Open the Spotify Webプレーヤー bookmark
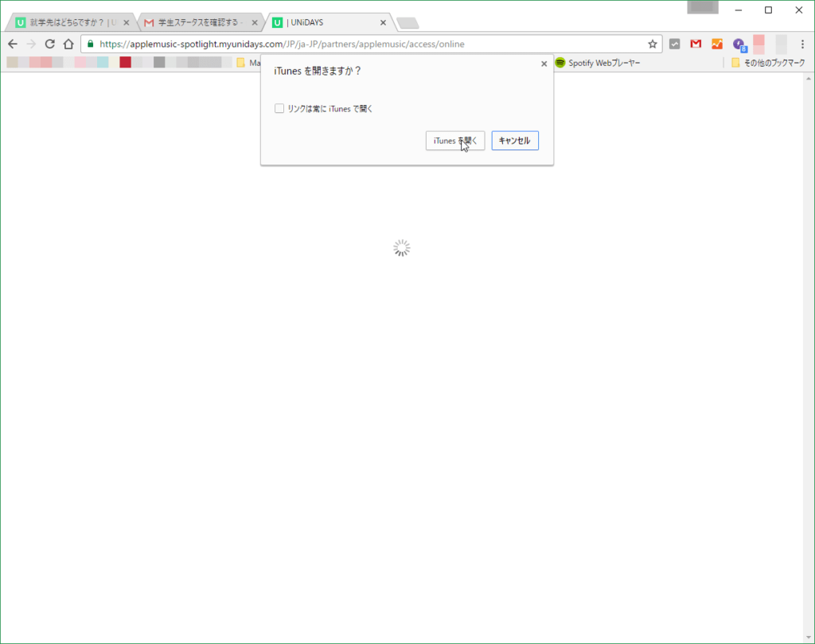 tap(598, 63)
